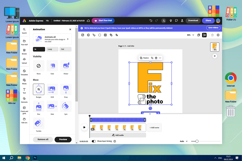
Task: Click the page thumbnail on the right
Action: [215, 47]
